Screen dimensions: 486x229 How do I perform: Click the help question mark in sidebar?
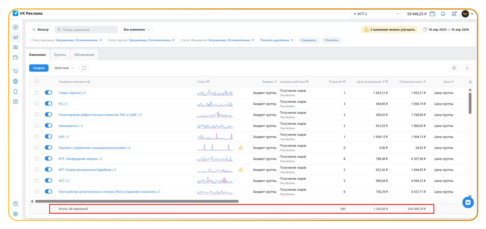click(15, 204)
